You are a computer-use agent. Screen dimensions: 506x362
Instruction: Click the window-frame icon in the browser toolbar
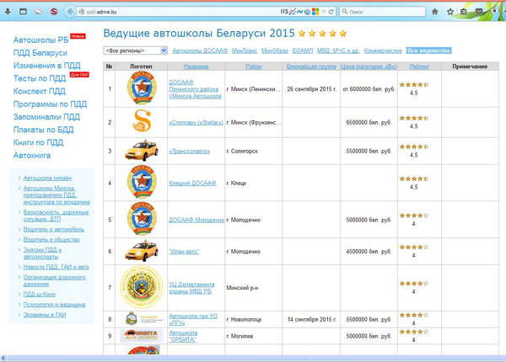pyautogui.click(x=23, y=12)
